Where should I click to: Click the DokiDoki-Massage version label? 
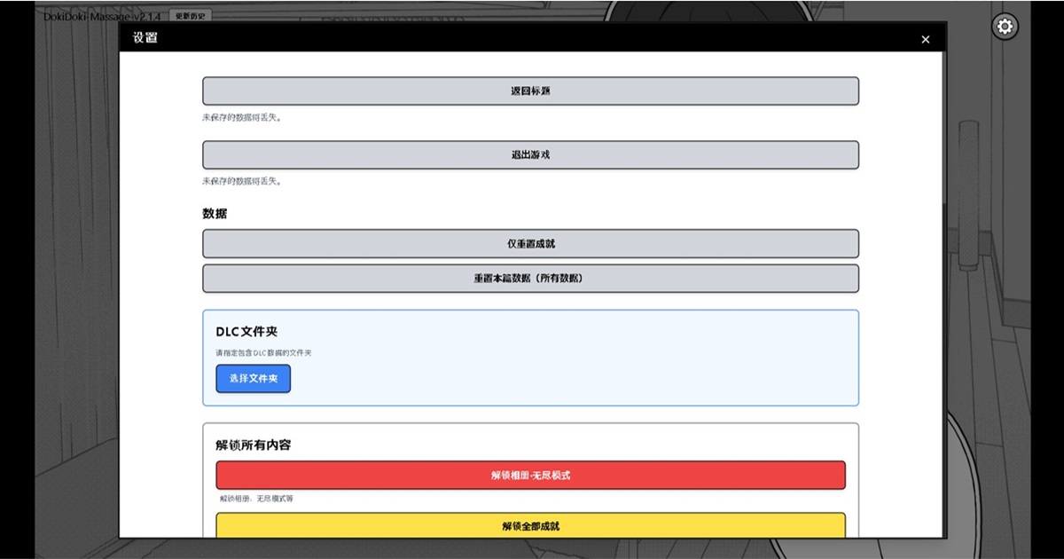click(102, 16)
